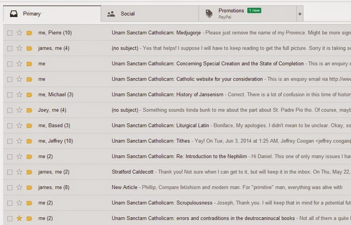
Task: Select checkbox for the Tithes email
Action: [x=10, y=141]
